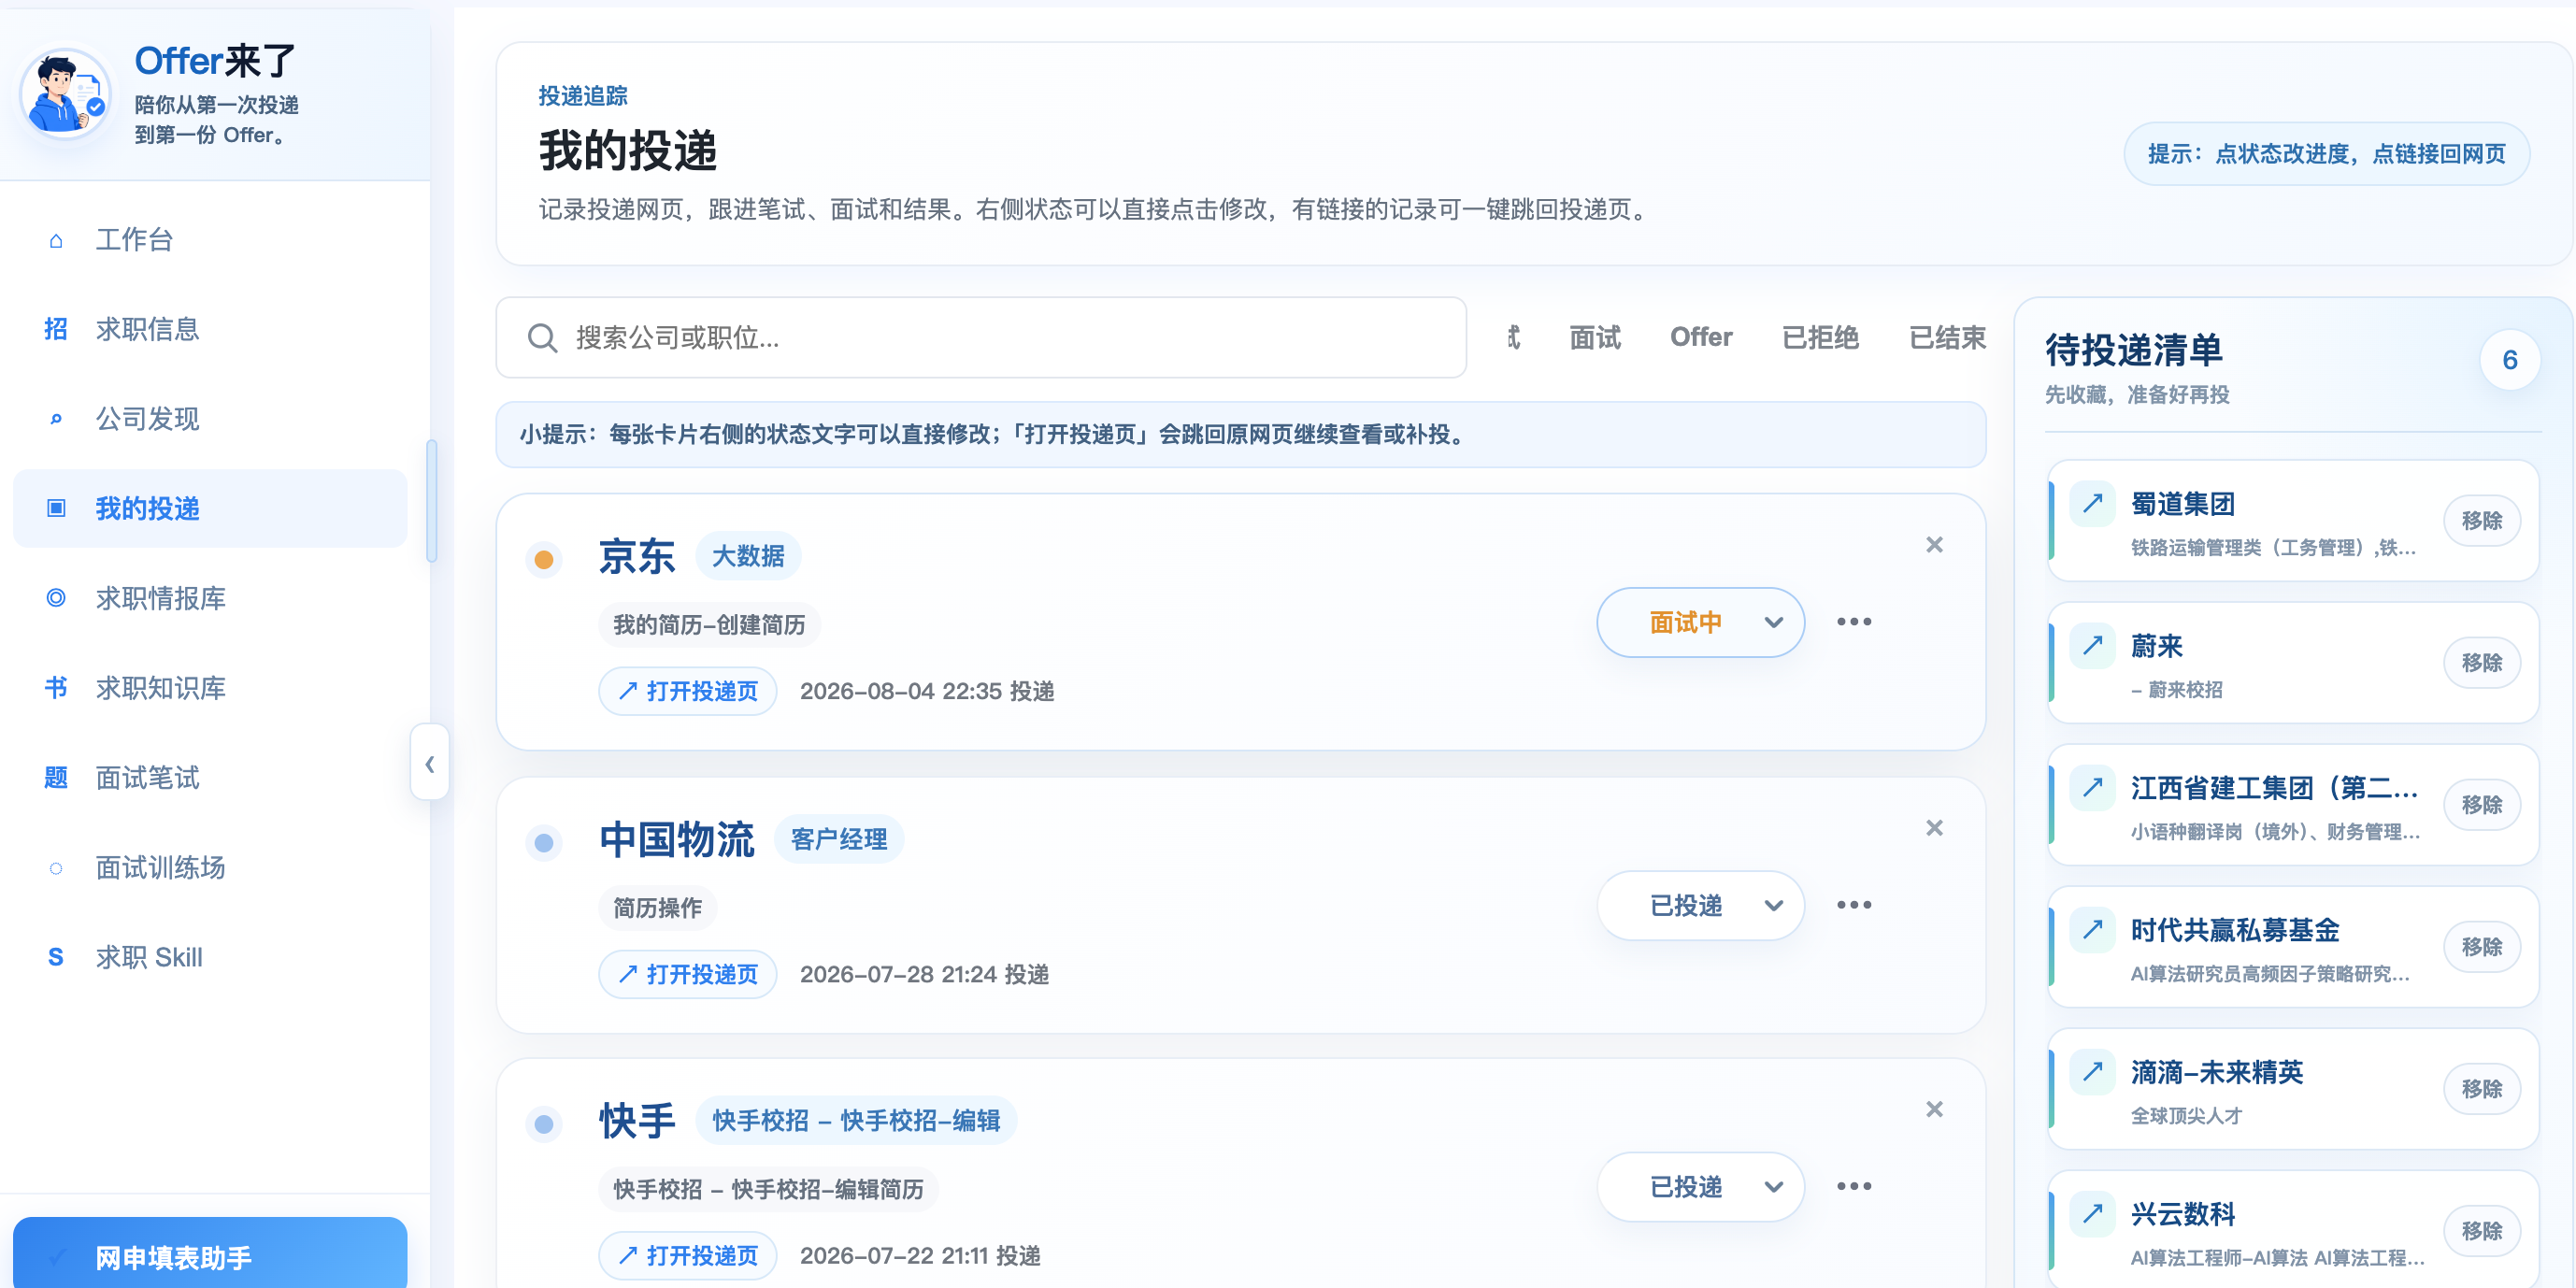Filter by 已拒绝 tab
The height and width of the screenshot is (1288, 2576).
click(1820, 338)
